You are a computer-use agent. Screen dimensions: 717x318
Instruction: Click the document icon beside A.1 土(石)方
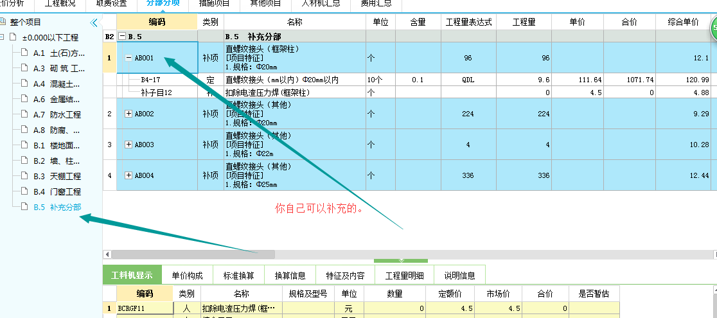click(x=24, y=53)
